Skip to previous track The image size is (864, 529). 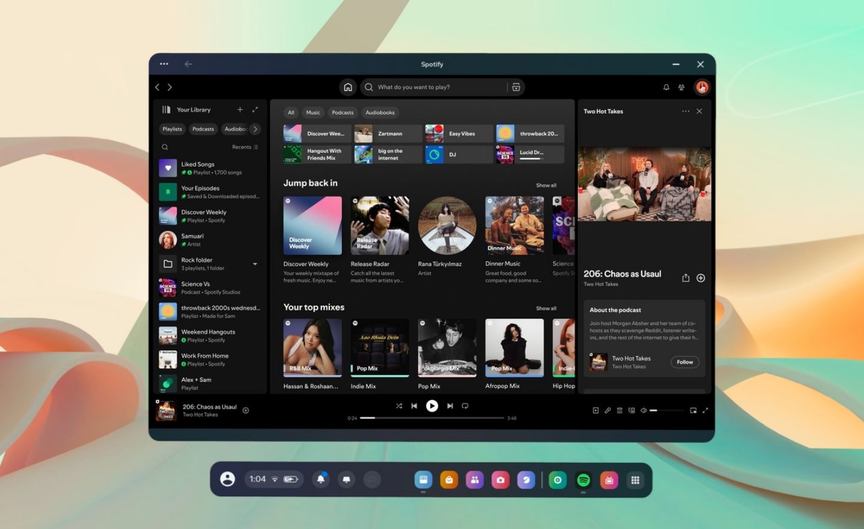coord(414,406)
